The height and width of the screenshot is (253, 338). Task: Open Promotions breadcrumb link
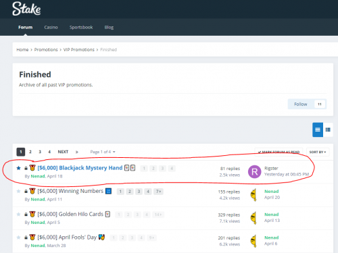coord(46,49)
